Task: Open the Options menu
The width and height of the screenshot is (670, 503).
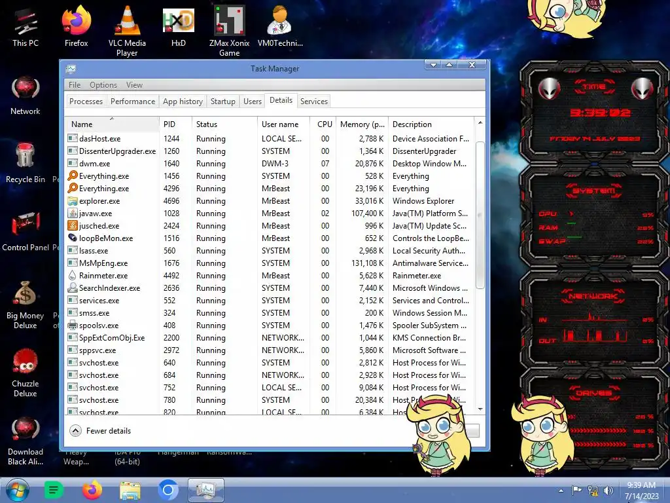Action: pyautogui.click(x=103, y=84)
